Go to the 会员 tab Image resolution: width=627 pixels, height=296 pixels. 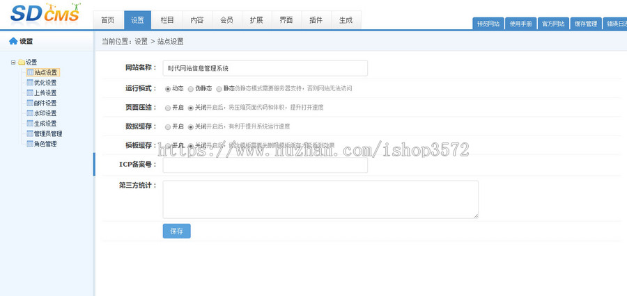(226, 20)
